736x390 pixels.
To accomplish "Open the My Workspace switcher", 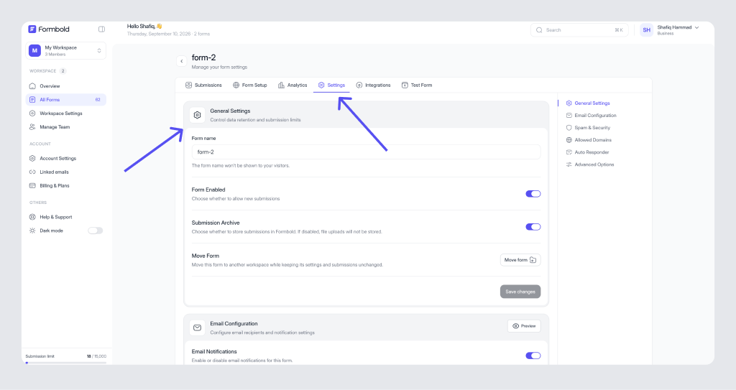I will pos(65,51).
